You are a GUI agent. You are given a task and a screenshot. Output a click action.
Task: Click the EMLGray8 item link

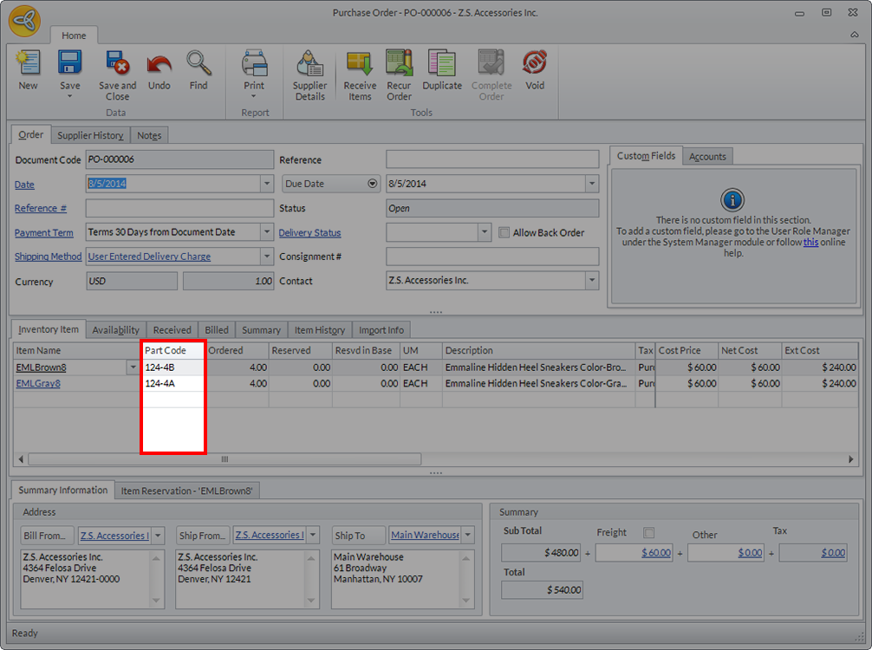[38, 383]
